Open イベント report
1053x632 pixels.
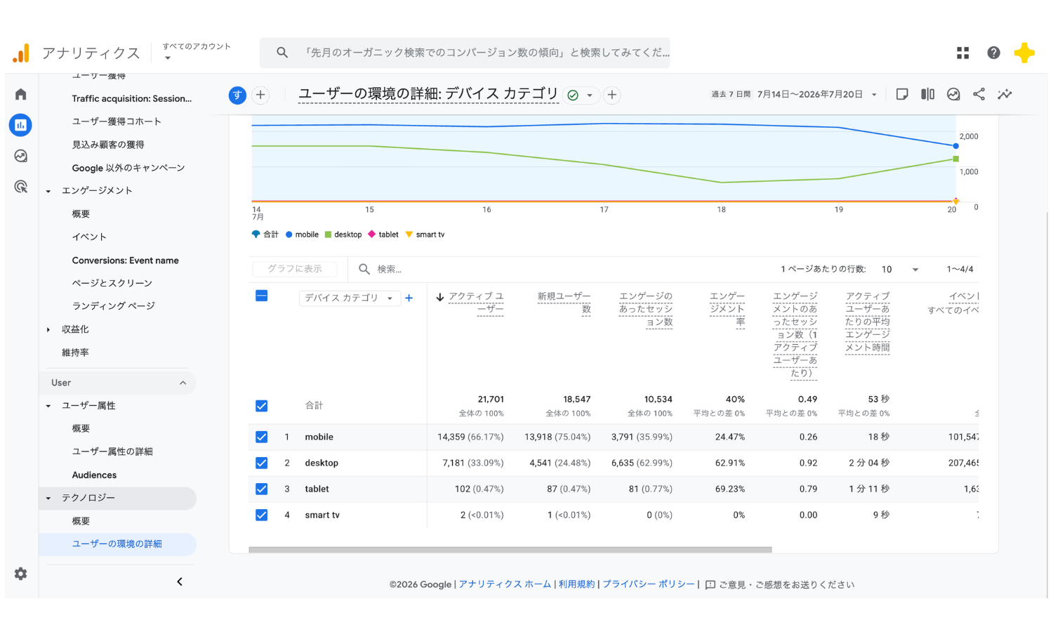pyautogui.click(x=89, y=237)
